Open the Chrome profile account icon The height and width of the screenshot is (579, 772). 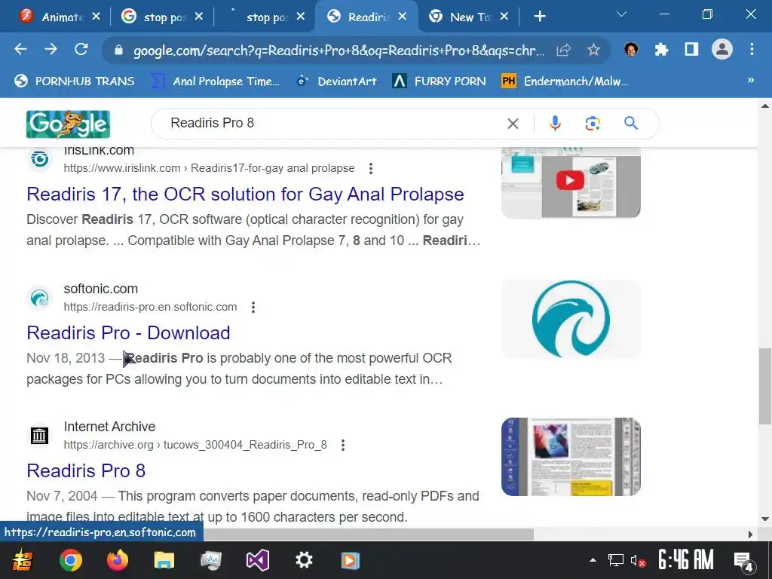pos(721,49)
